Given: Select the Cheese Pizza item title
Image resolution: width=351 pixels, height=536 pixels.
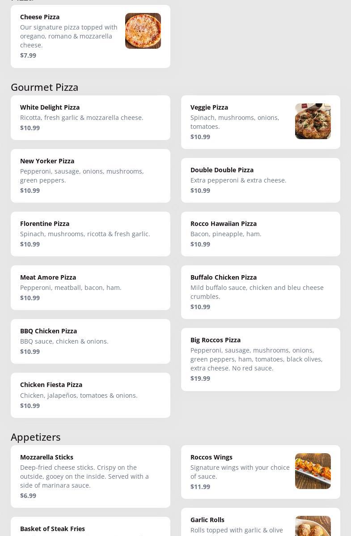Looking at the screenshot, I should click(x=40, y=17).
